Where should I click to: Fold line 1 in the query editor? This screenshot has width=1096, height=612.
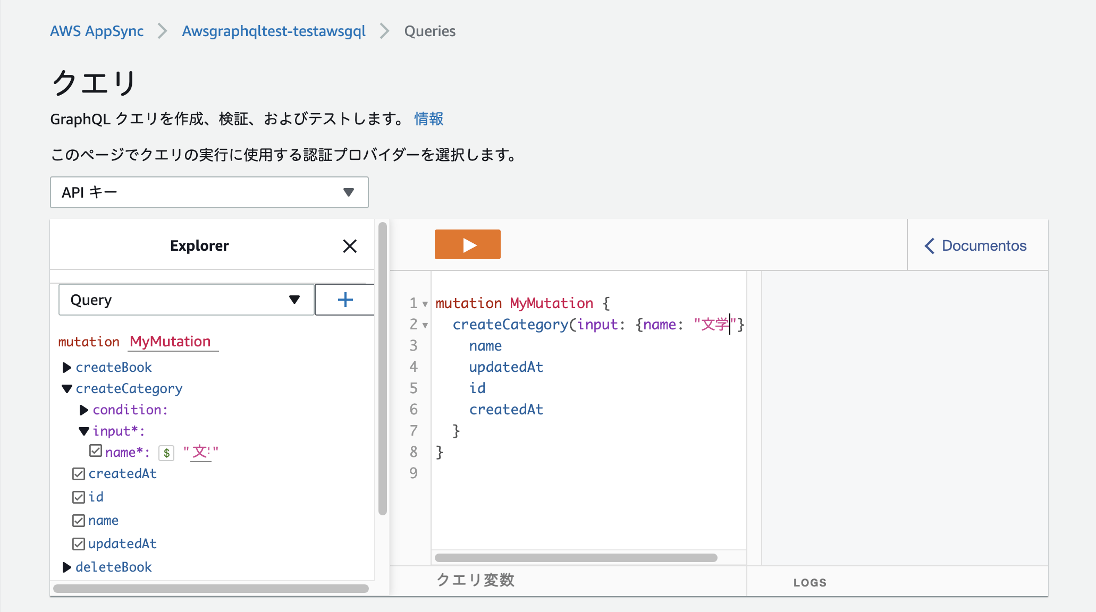coord(425,304)
